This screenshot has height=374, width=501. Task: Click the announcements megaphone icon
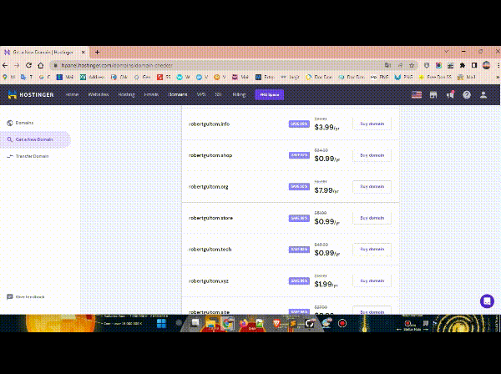coord(450,95)
